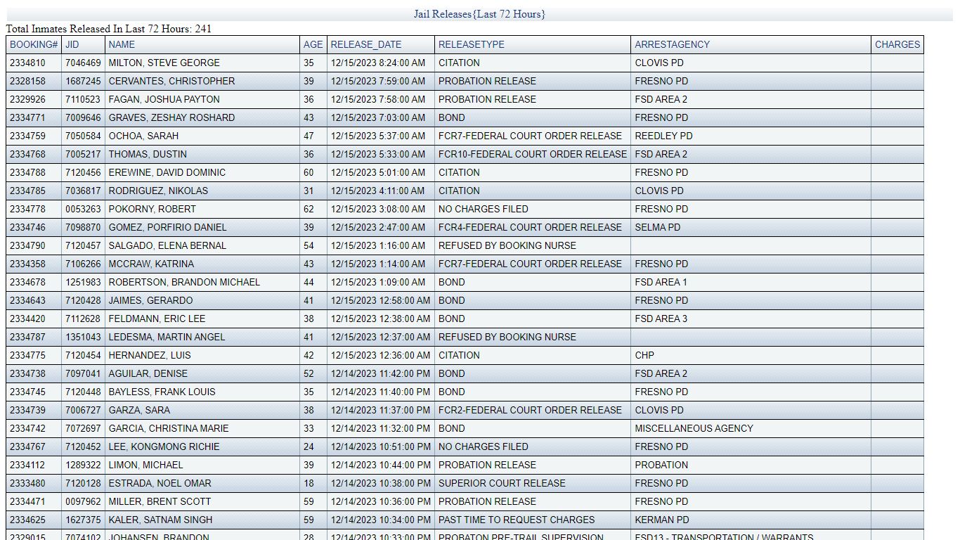Viewport: 960px width, 540px height.
Task: Select name MILTON, STEVE GEORGE
Action: click(x=164, y=63)
